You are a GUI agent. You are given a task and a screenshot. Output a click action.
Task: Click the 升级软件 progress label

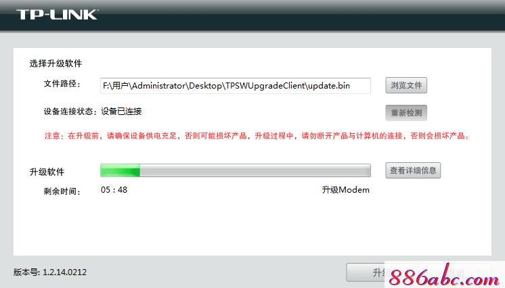[47, 172]
